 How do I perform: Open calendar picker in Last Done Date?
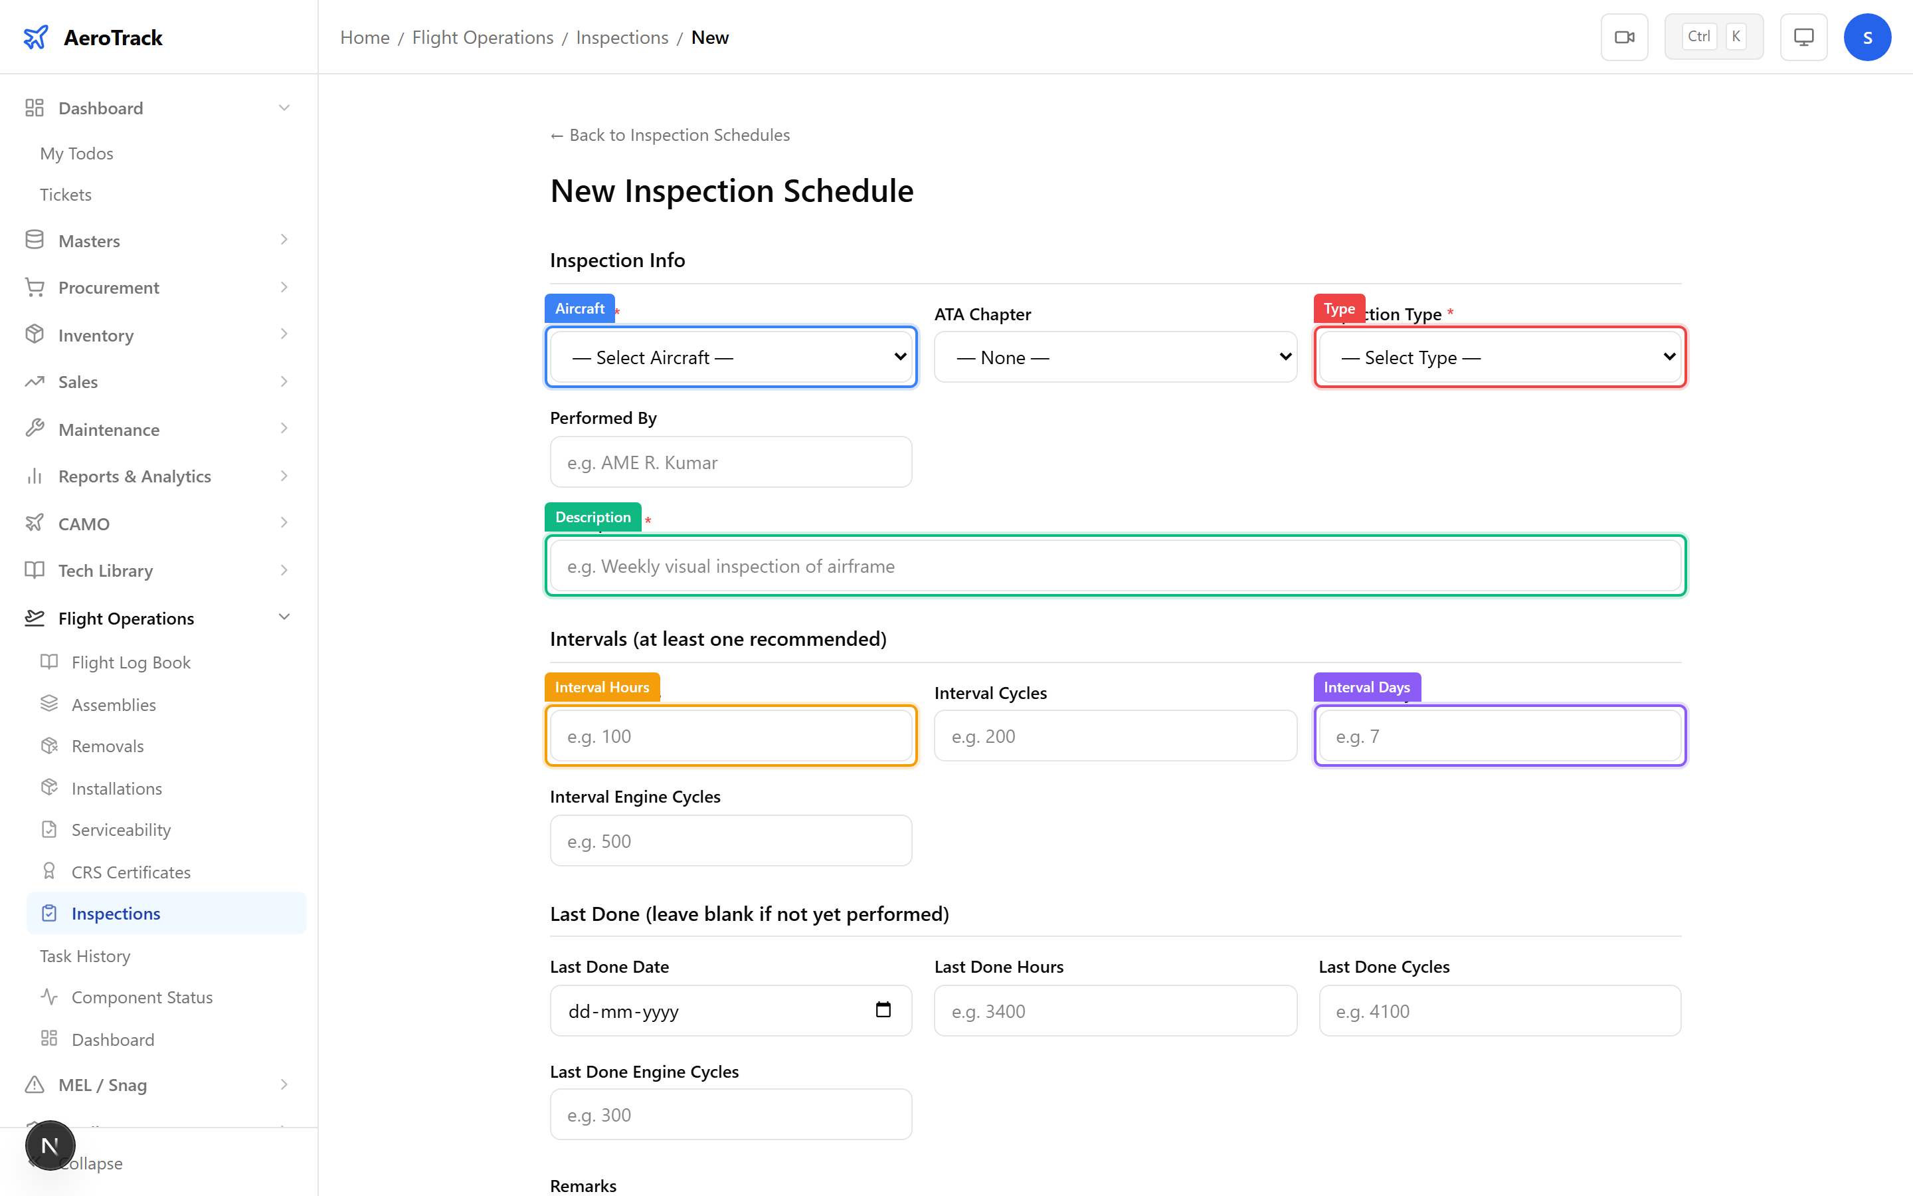pyautogui.click(x=883, y=1010)
